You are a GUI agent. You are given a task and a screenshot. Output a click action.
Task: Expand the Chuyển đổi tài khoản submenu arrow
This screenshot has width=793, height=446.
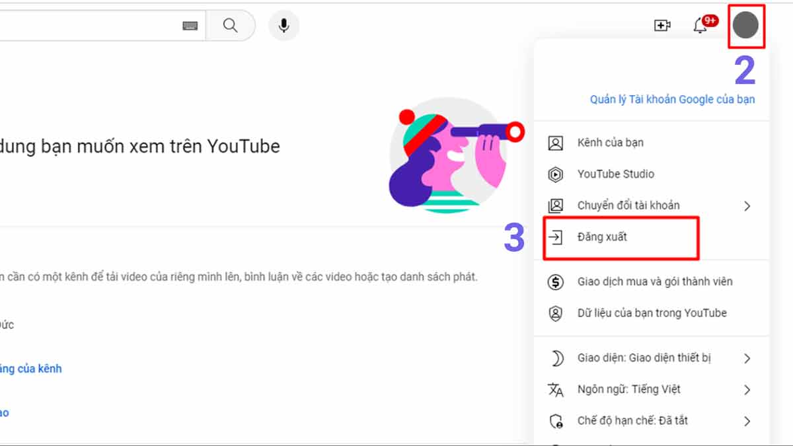click(747, 206)
